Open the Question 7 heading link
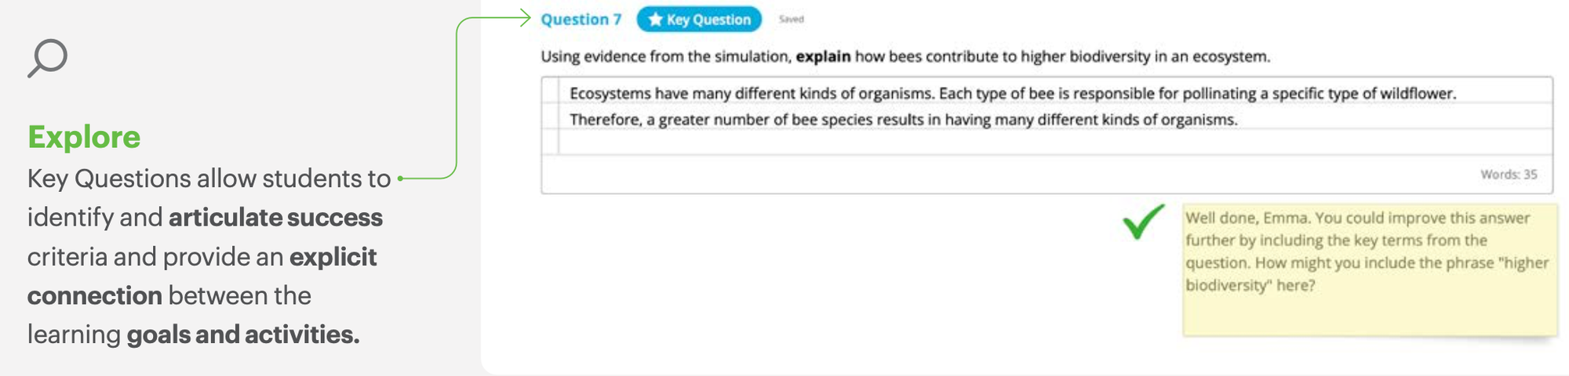This screenshot has width=1569, height=376. [581, 20]
